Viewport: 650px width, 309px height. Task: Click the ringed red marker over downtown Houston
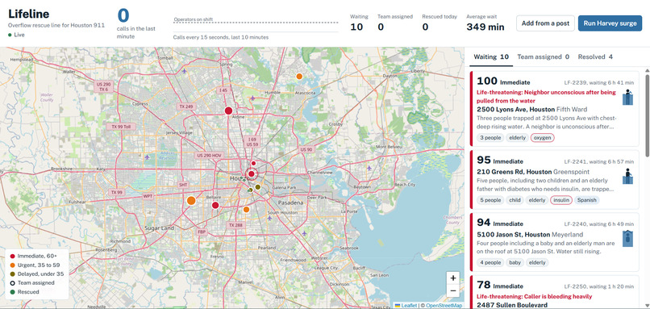pyautogui.click(x=252, y=173)
